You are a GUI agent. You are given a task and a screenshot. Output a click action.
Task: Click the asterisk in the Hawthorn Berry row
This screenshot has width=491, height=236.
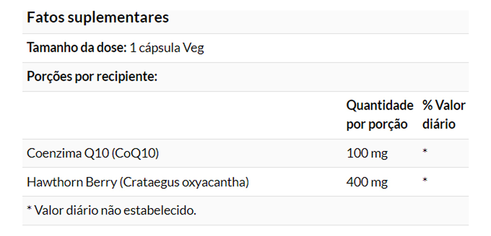425,180
